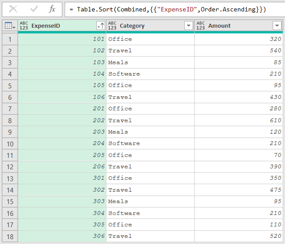Viewport: 285px width, 244px height.
Task: Click Amount cell 390
Action: click(x=239, y=167)
